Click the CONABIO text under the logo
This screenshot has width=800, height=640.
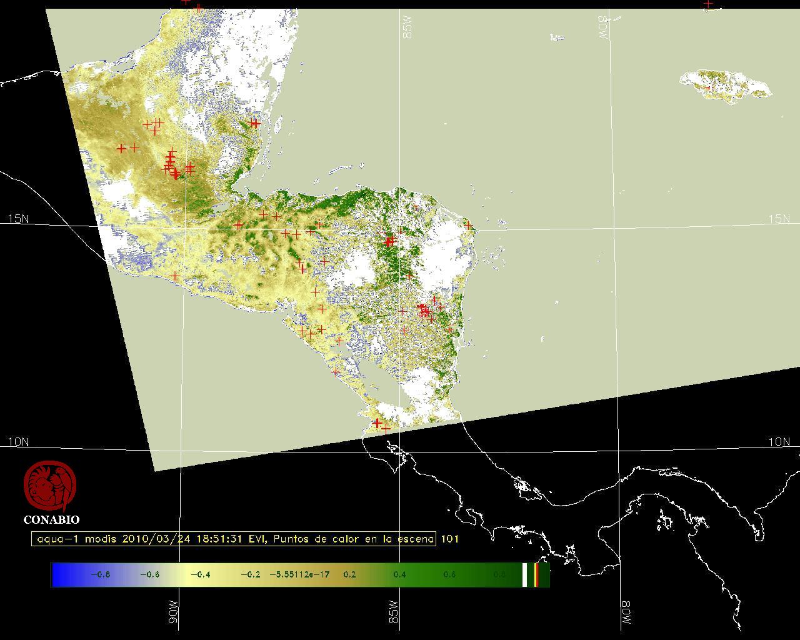51,519
